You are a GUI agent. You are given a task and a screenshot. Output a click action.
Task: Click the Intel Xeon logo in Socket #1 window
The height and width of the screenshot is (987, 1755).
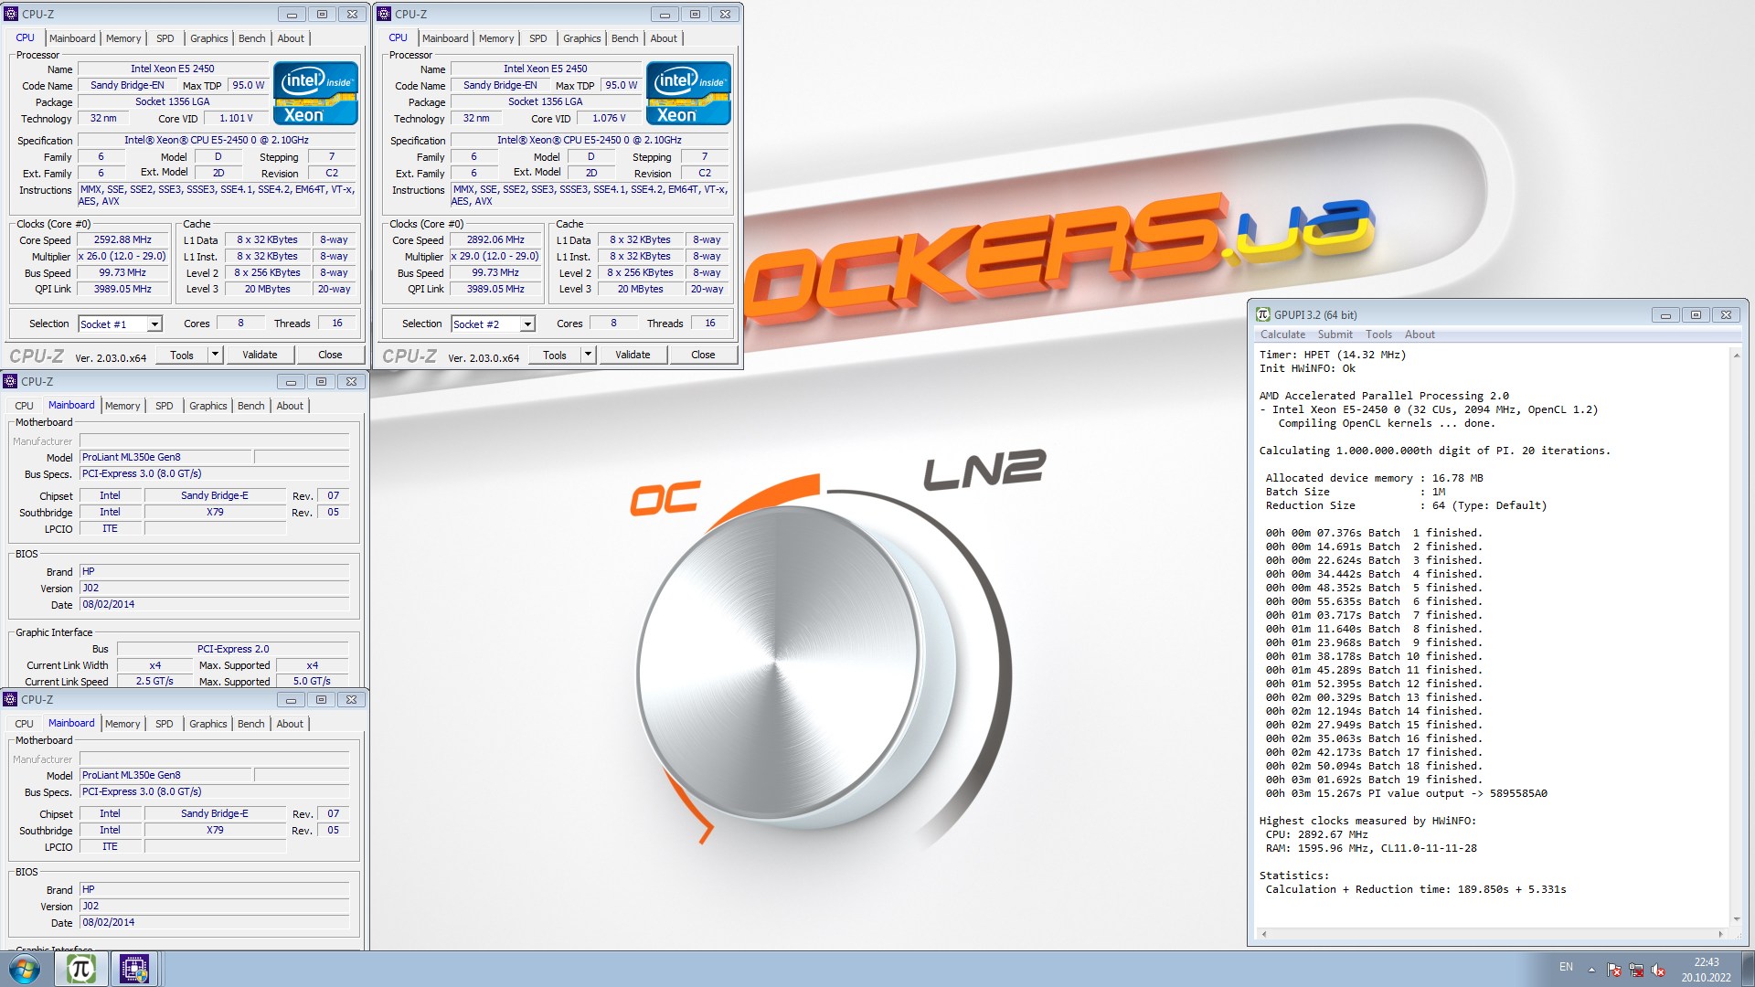click(x=315, y=93)
